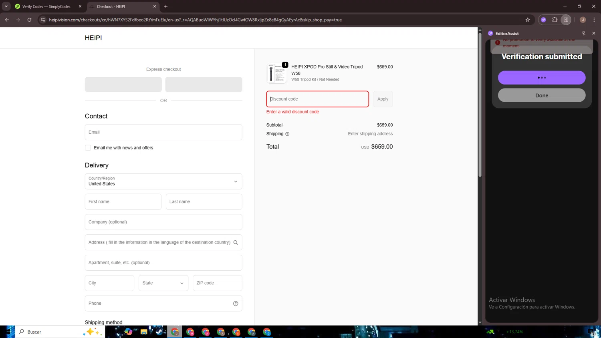Viewport: 601px width, 338px height.
Task: Click the scrollbar down arrow
Action: click(x=480, y=322)
